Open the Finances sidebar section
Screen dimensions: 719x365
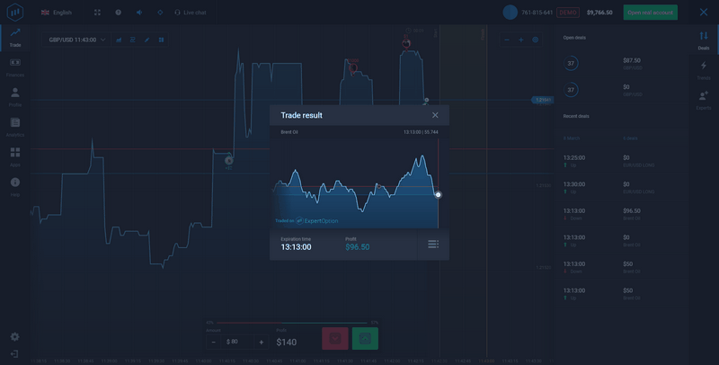tap(15, 66)
